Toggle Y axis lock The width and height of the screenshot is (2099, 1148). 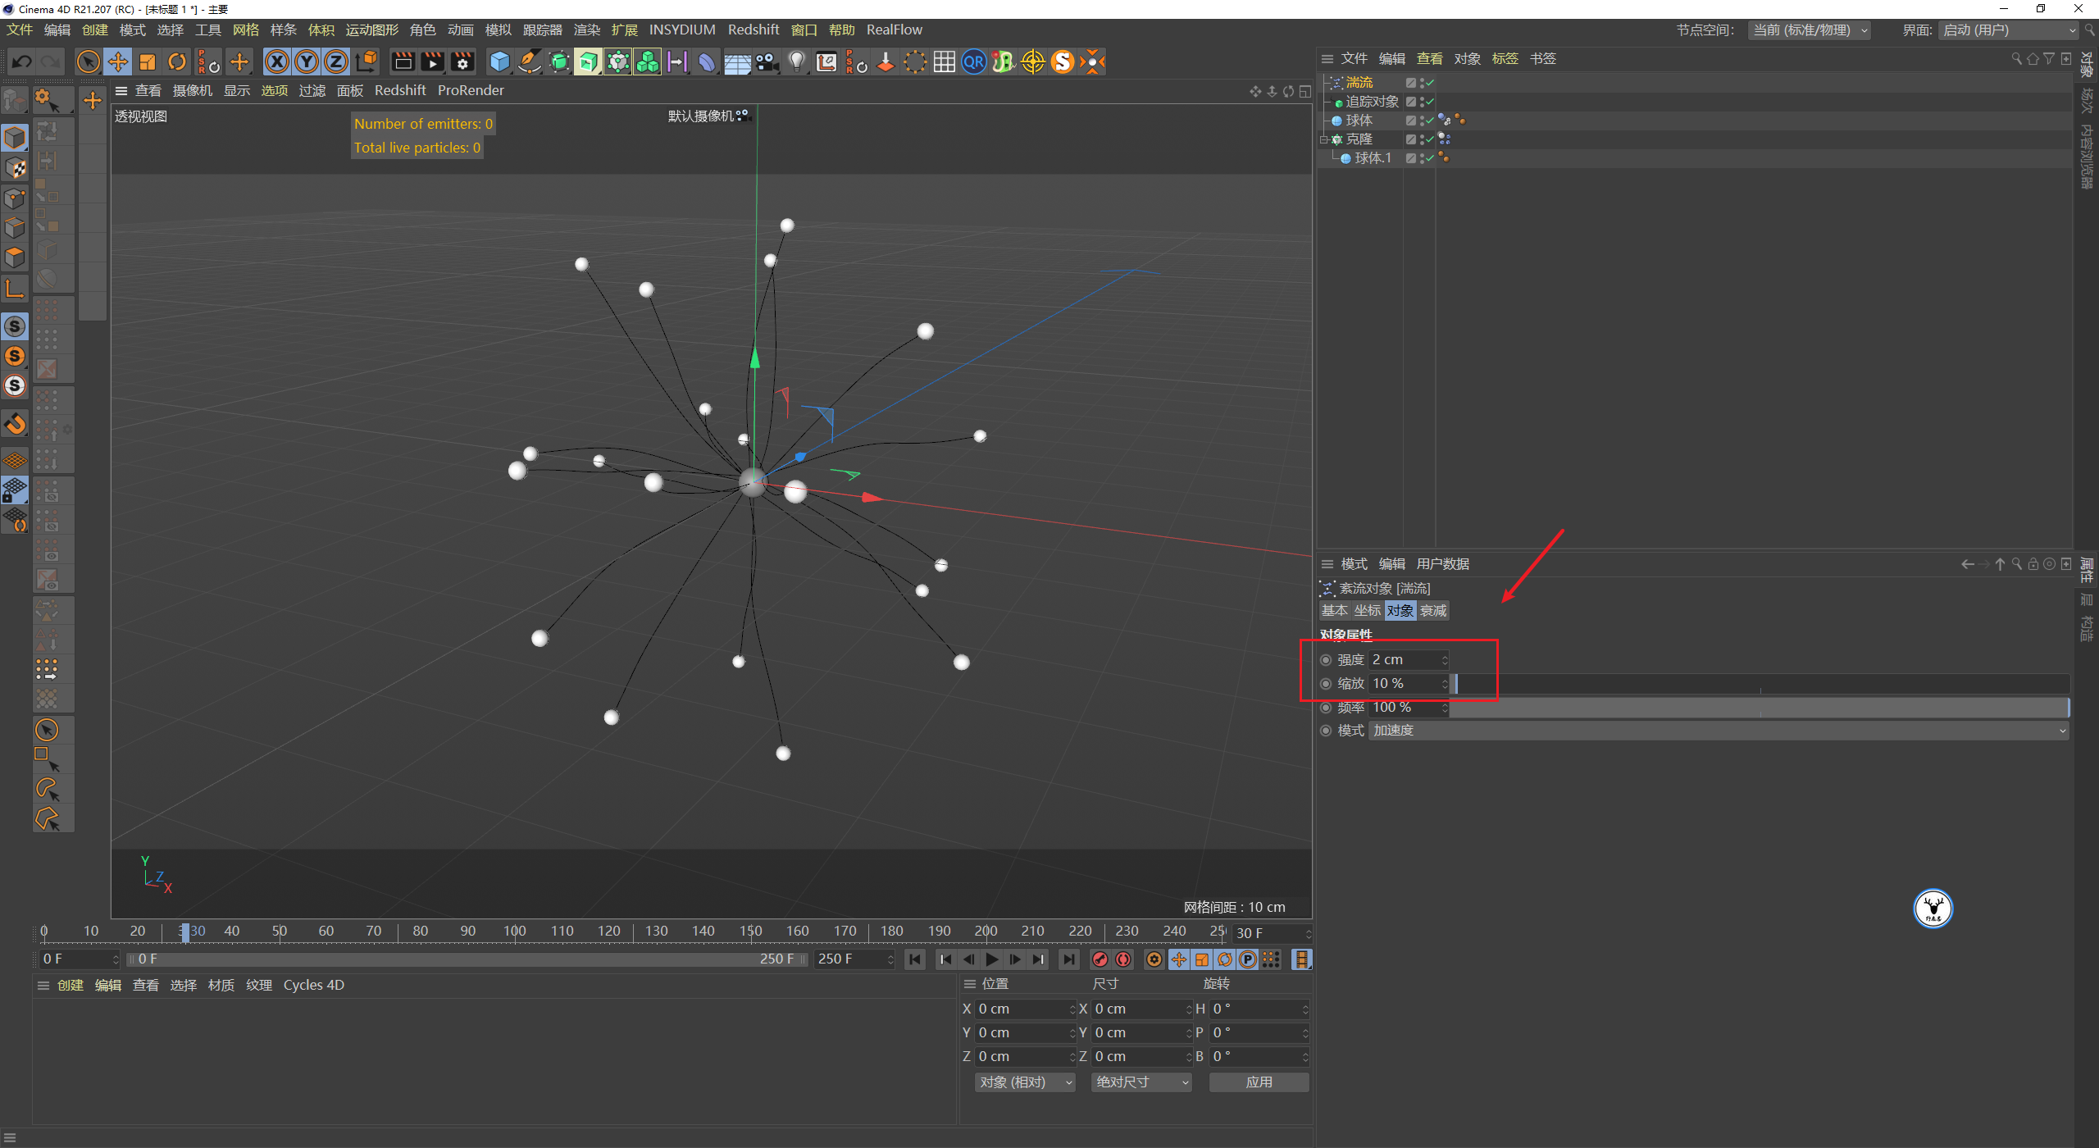tap(307, 61)
